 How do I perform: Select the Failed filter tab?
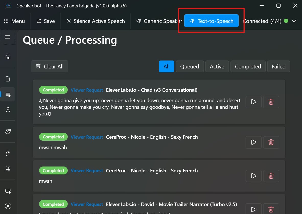tap(278, 66)
